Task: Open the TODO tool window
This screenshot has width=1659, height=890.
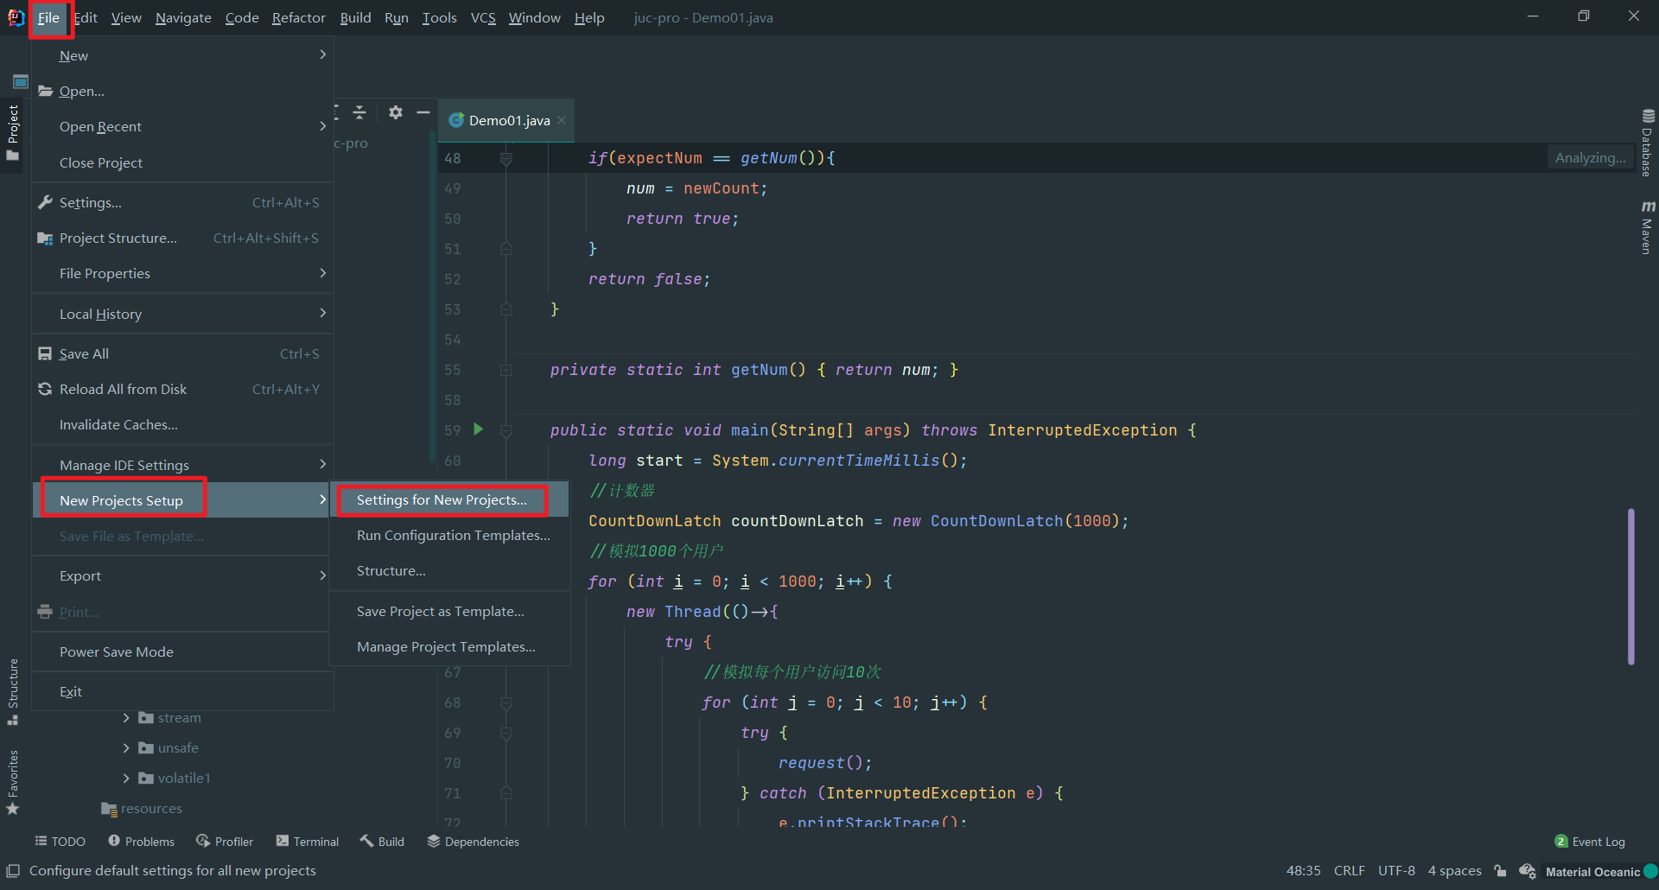Action: (x=60, y=842)
